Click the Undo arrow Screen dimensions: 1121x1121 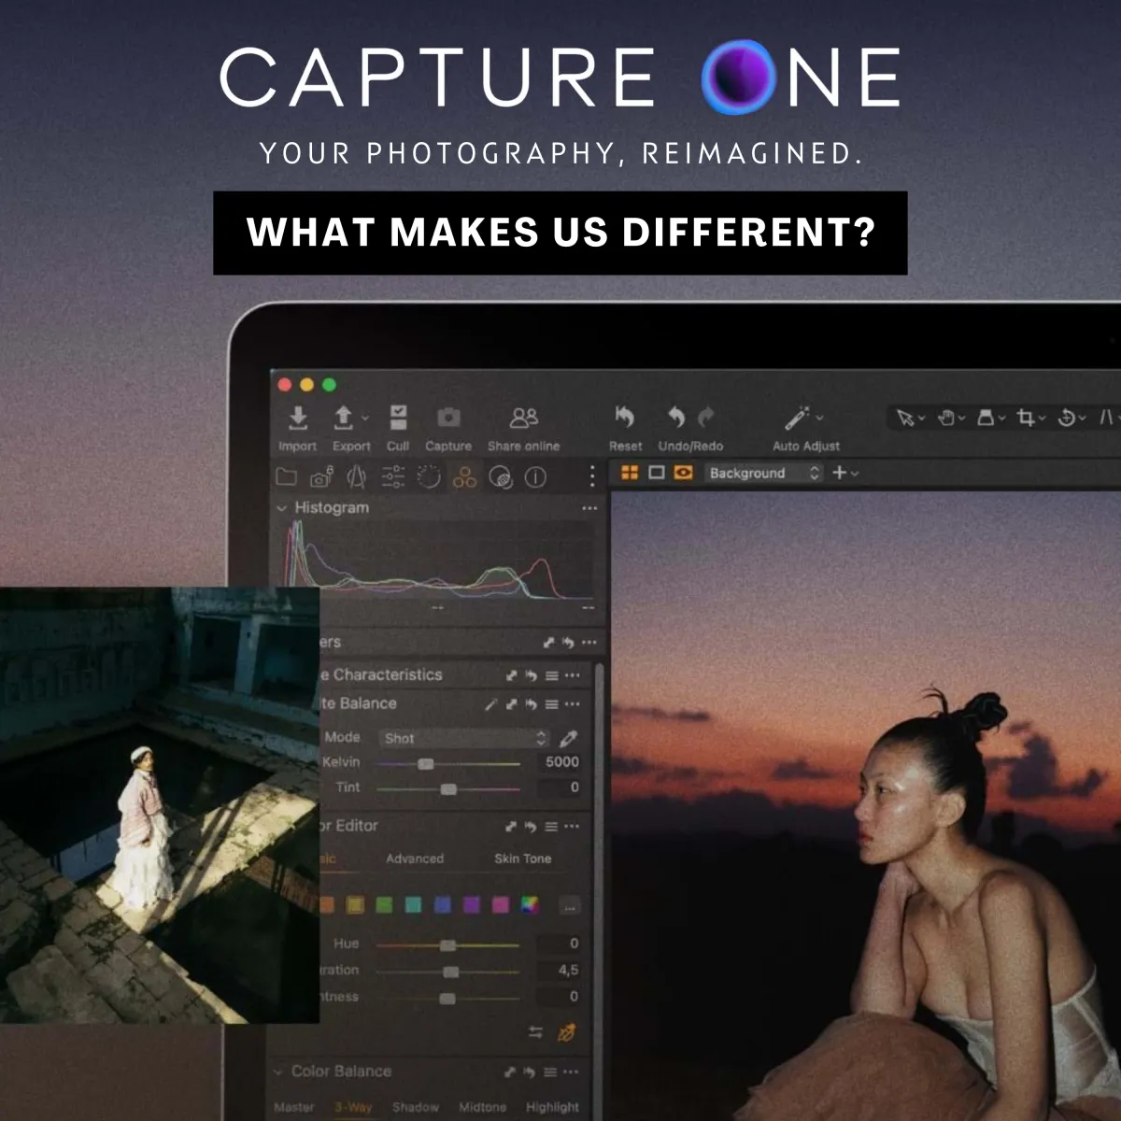(675, 417)
